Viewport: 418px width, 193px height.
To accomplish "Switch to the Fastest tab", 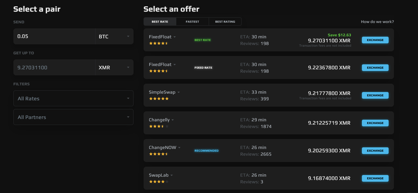I will coord(192,22).
